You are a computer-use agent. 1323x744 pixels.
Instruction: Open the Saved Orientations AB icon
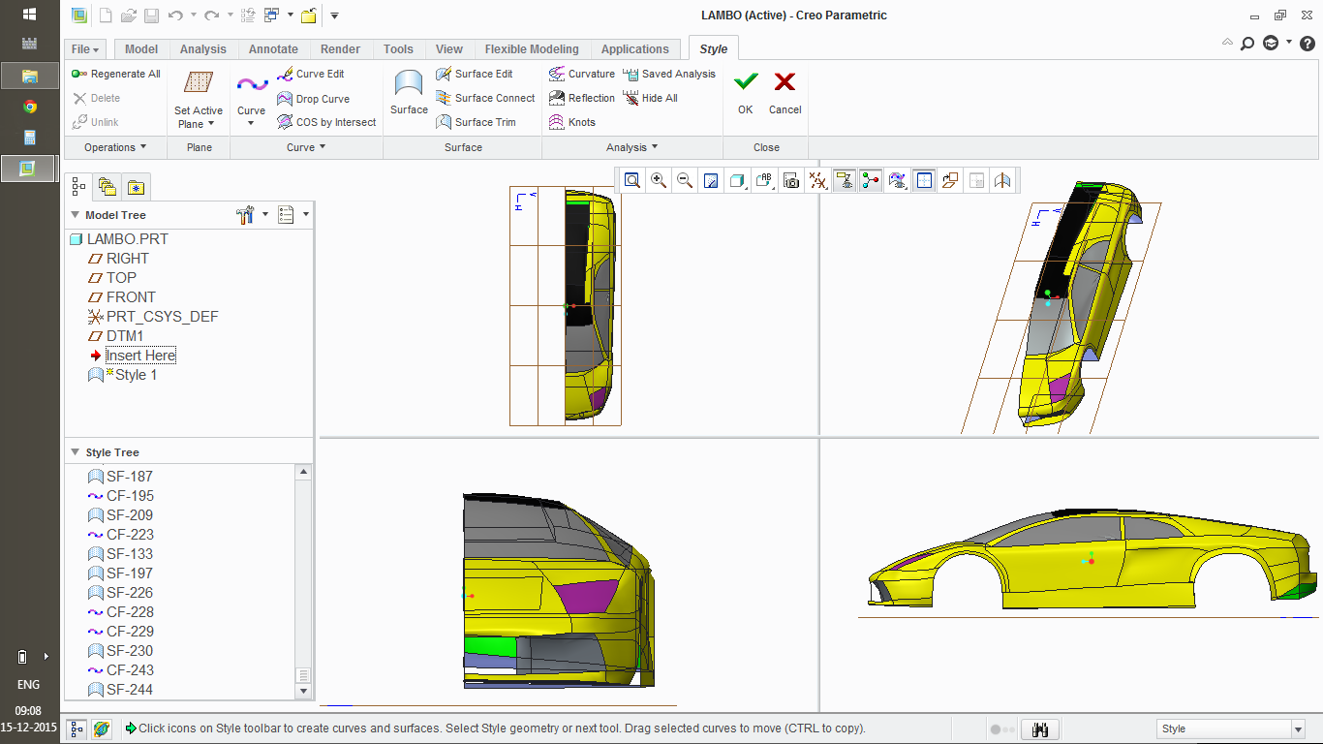click(x=764, y=180)
